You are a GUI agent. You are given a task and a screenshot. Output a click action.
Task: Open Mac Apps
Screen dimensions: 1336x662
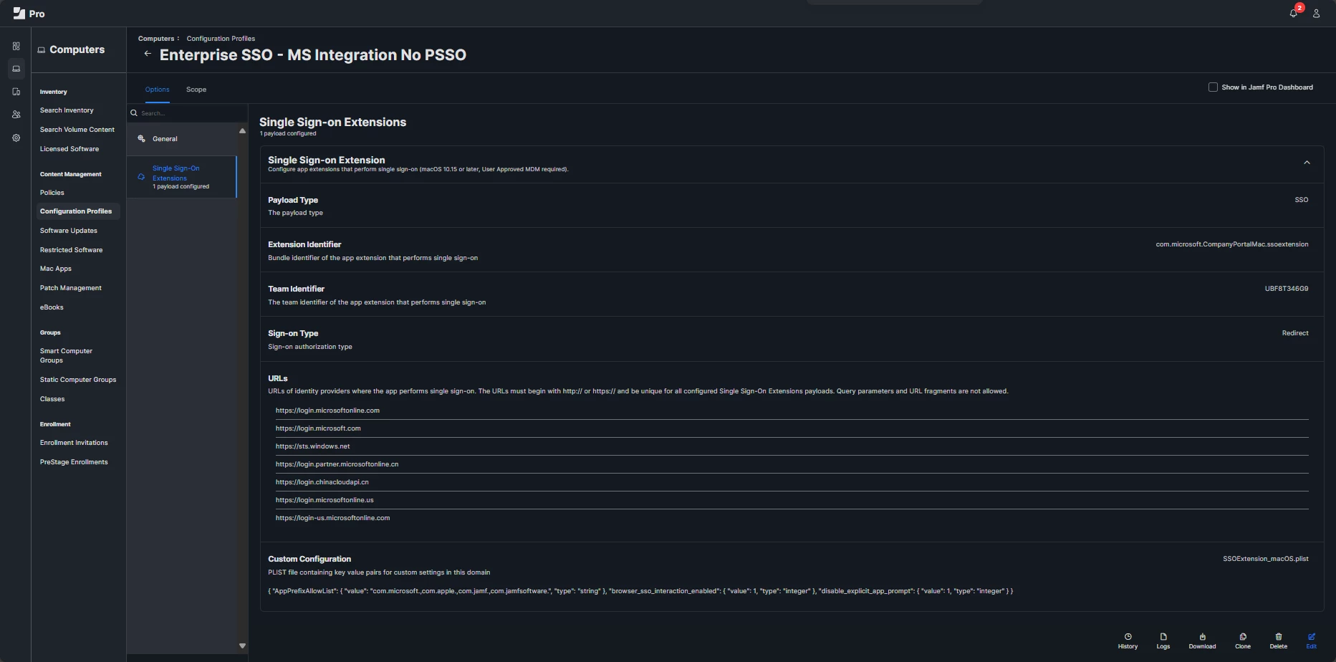(56, 269)
